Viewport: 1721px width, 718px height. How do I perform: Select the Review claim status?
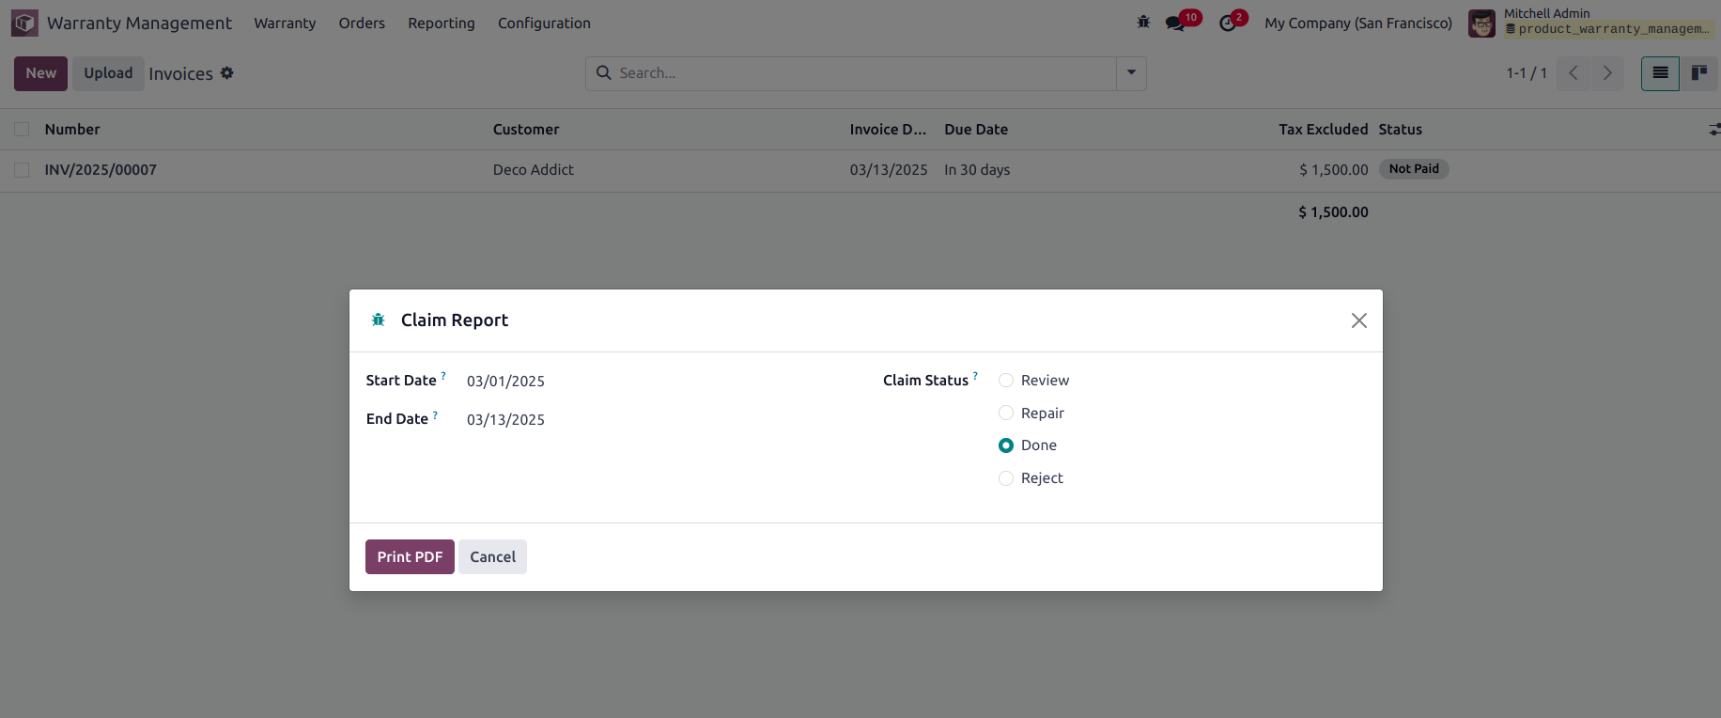[1006, 381]
